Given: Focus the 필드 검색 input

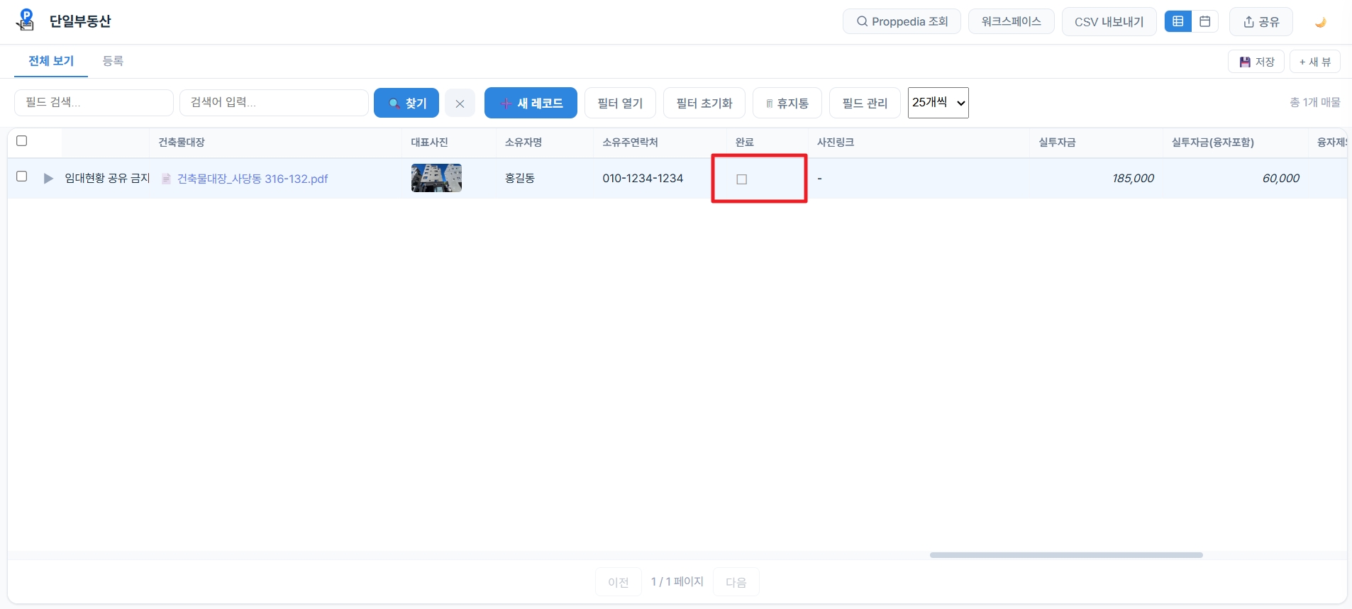Looking at the screenshot, I should click(x=94, y=103).
